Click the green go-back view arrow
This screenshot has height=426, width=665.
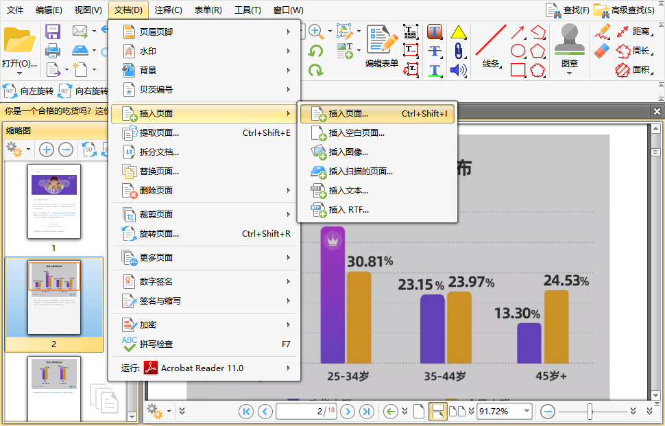pos(391,411)
